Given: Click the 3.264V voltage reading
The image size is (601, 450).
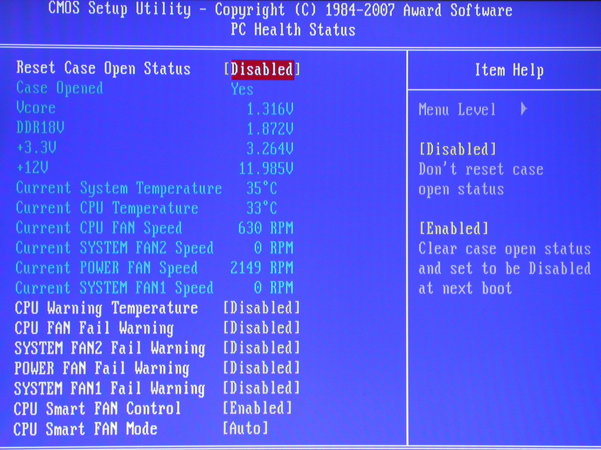Looking at the screenshot, I should (x=270, y=149).
